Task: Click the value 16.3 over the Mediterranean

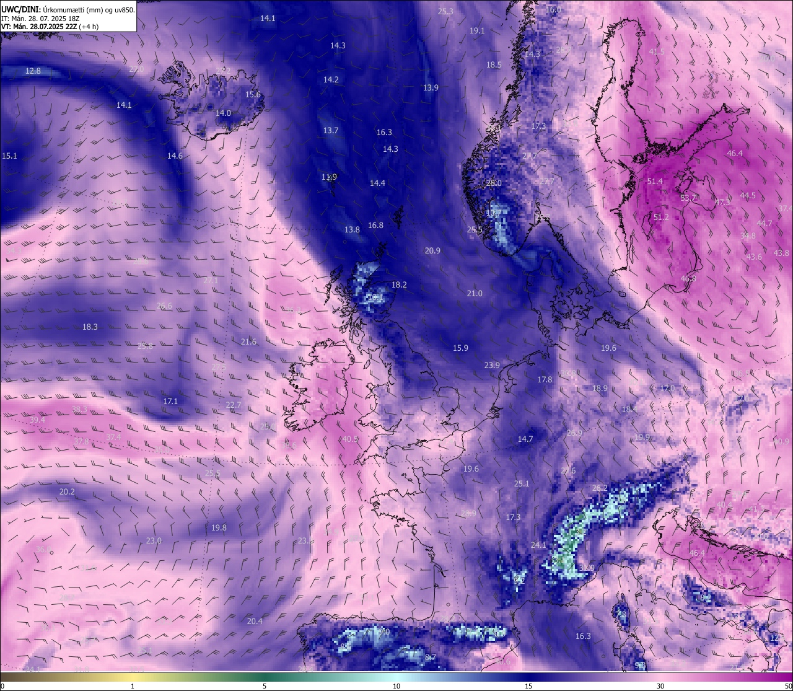Action: 583,636
